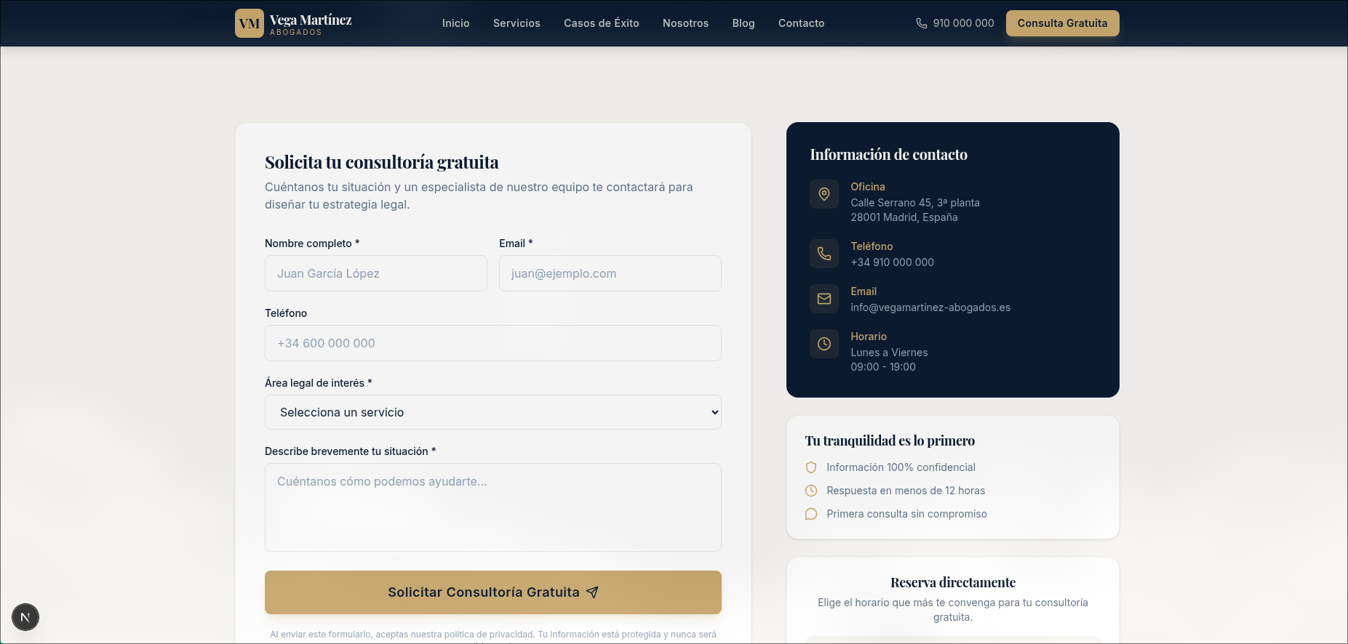
Task: Click the chat bubble icon beside Primera consulta
Action: 811,514
